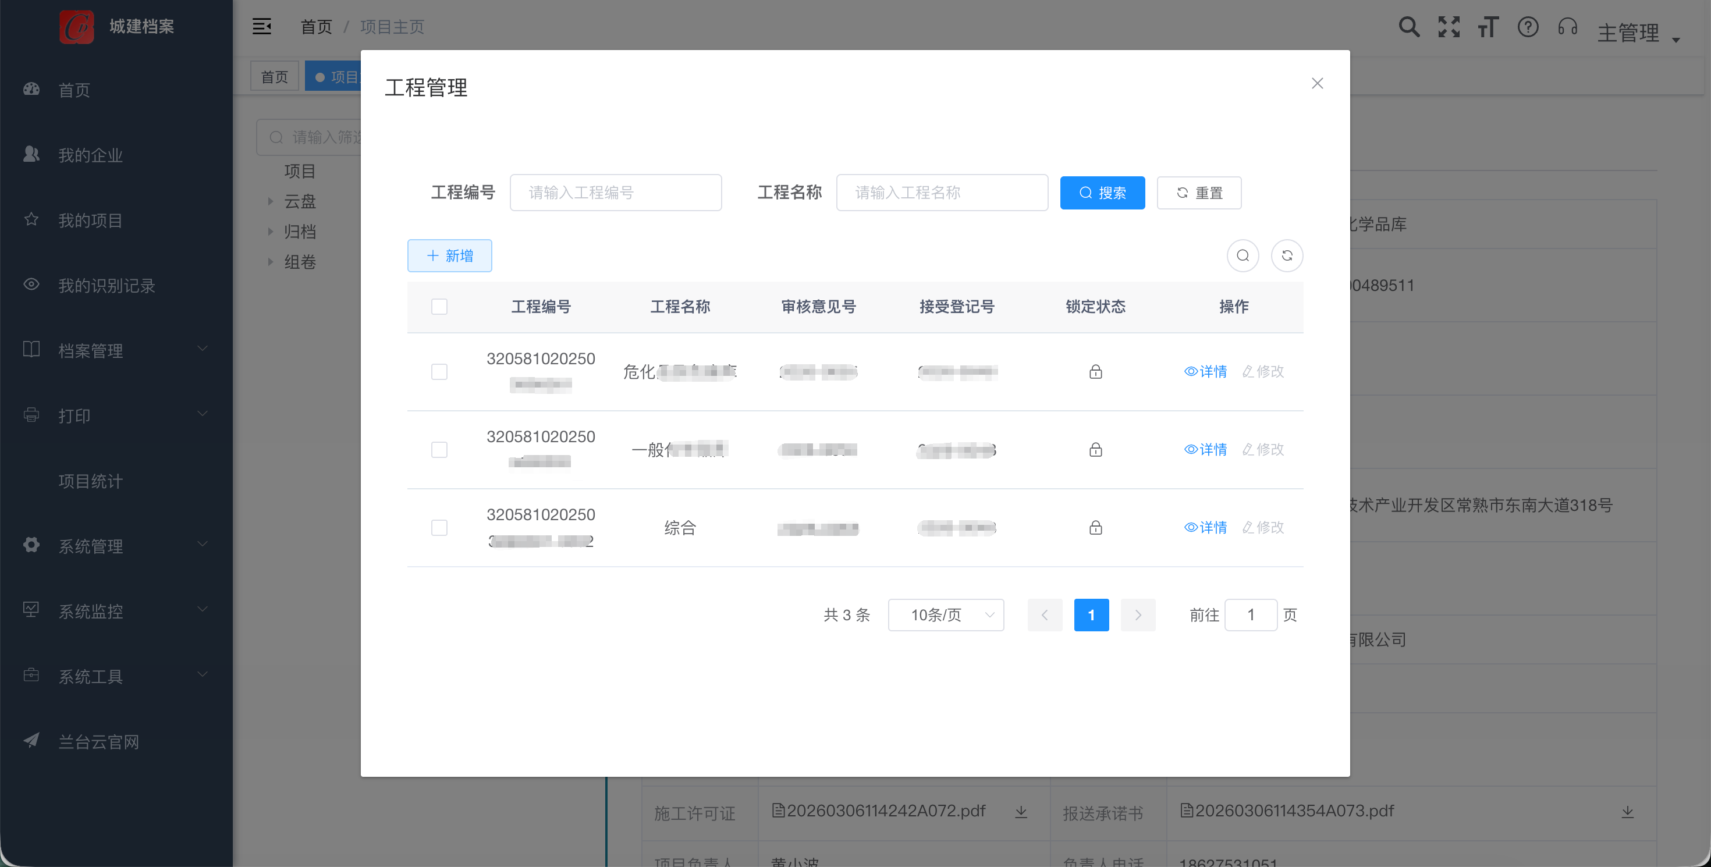Screen dimensions: 1711x867
Task: Click the headset support icon
Action: point(1567,27)
